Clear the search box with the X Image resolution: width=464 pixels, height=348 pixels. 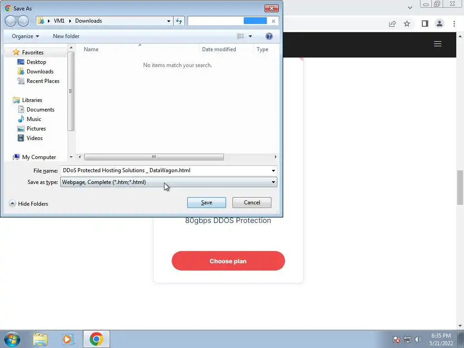pos(273,21)
